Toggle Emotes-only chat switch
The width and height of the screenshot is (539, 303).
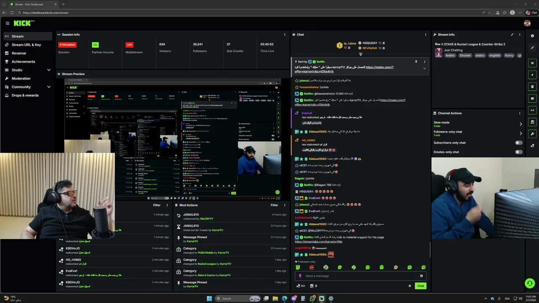519,152
